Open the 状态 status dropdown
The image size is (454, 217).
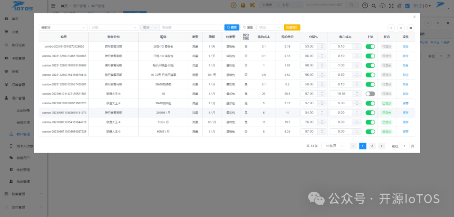pos(269,27)
